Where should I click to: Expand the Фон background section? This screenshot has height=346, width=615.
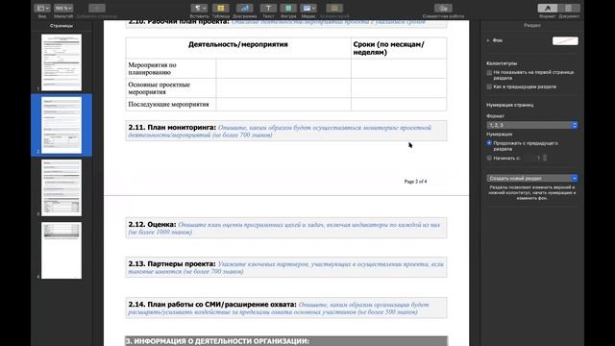[488, 40]
